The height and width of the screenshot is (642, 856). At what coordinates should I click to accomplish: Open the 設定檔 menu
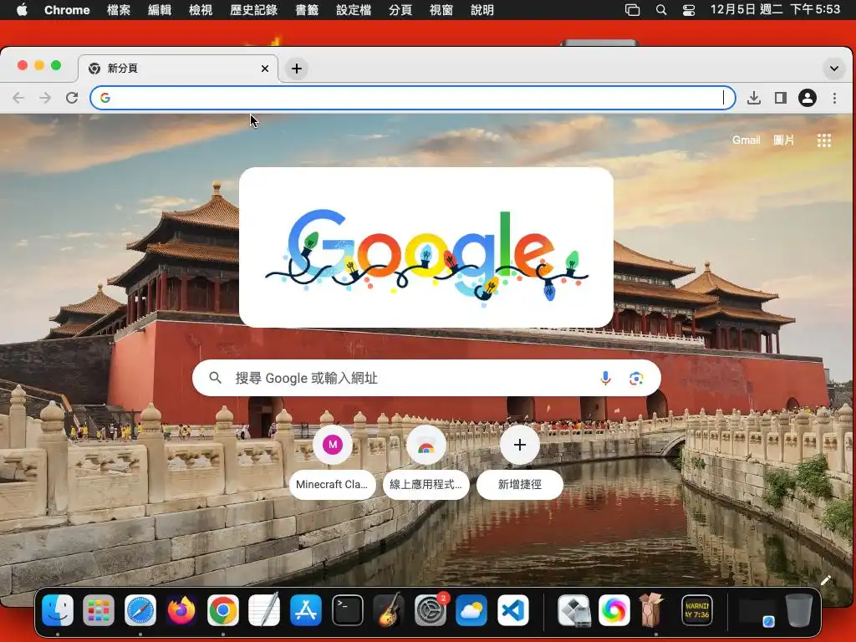click(x=354, y=10)
